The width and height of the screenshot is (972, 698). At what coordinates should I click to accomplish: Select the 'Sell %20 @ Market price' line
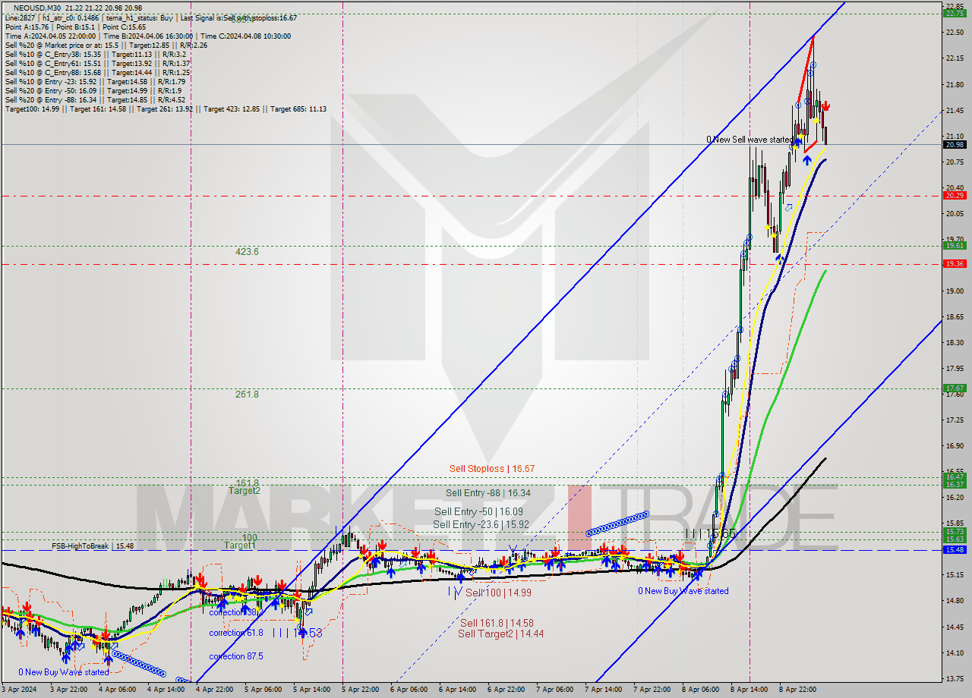pos(106,45)
